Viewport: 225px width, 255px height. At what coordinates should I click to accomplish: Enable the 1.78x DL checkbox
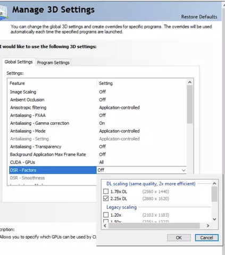[x=106, y=191]
